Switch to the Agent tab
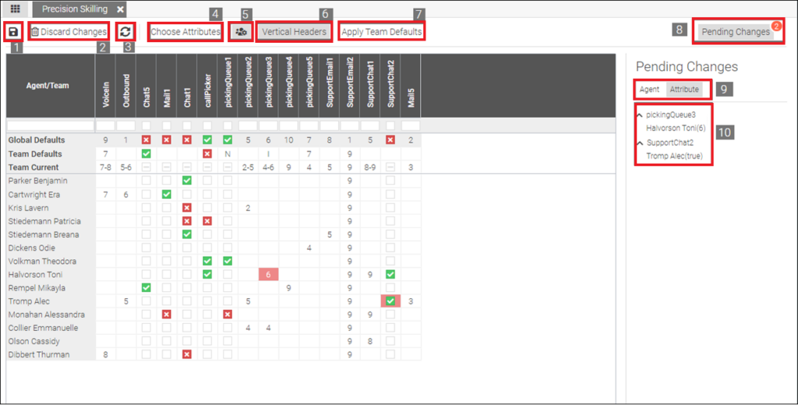Image resolution: width=798 pixels, height=405 pixels. (649, 90)
